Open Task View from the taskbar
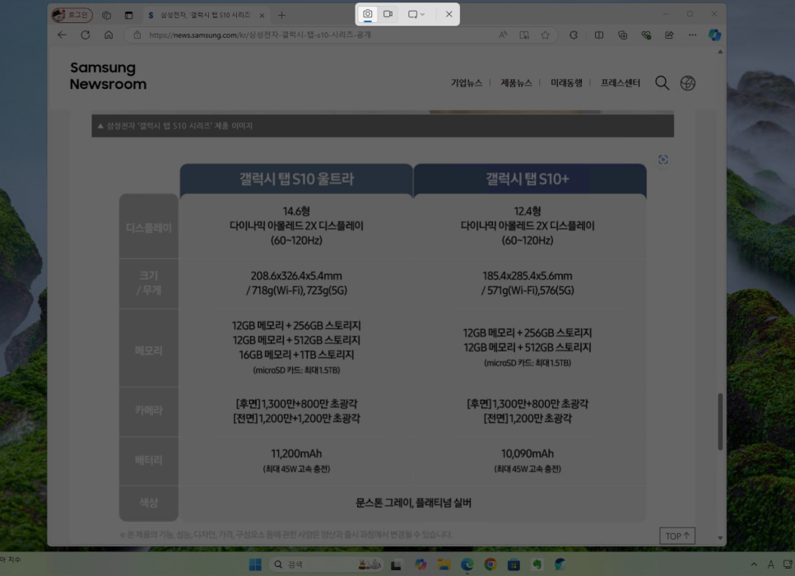Image resolution: width=795 pixels, height=576 pixels. 396,564
